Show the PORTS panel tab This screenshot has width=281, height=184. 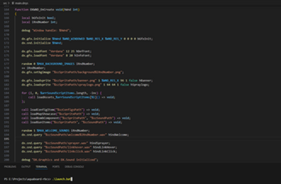56,166
